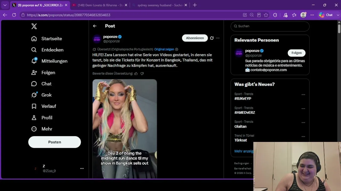The height and width of the screenshot is (191, 341).
Task: Open poponze profile from Relevante Personen
Action: pyautogui.click(x=252, y=51)
